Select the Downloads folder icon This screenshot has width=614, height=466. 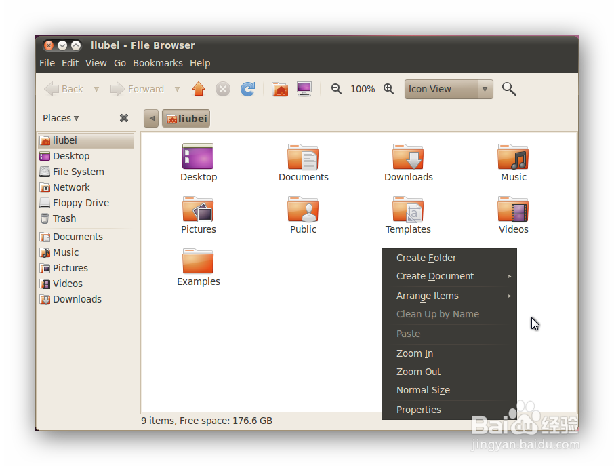408,157
